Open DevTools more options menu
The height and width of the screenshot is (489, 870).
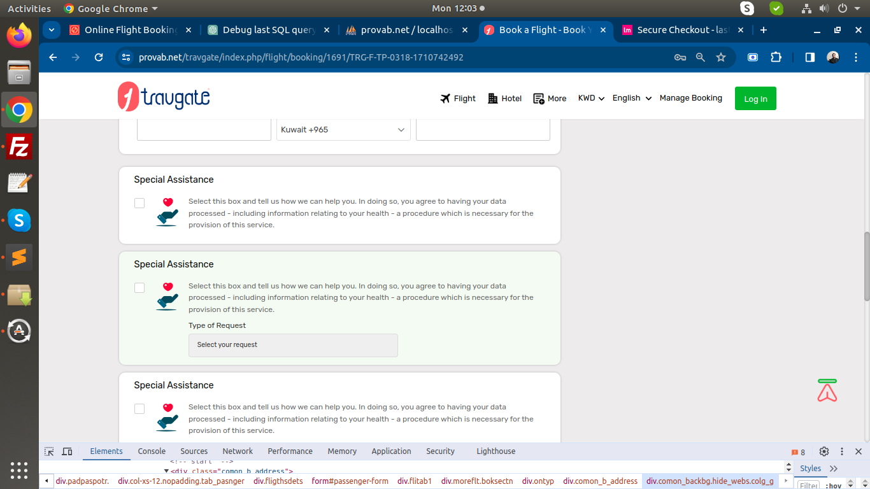coord(842,451)
